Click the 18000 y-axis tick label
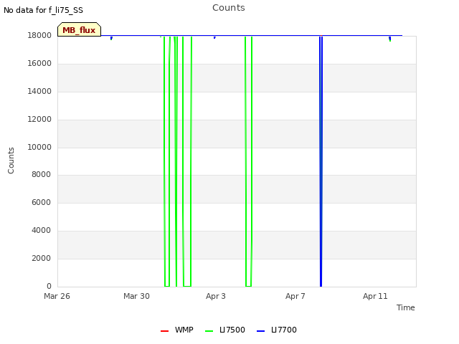 [39, 35]
